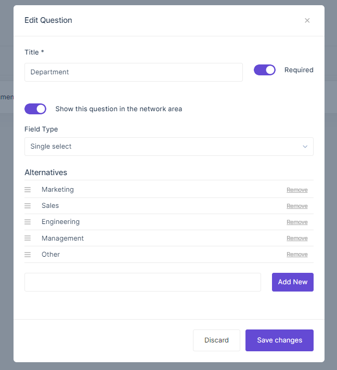Click the drag handle icon beside Sales
The image size is (337, 370).
[28, 206]
